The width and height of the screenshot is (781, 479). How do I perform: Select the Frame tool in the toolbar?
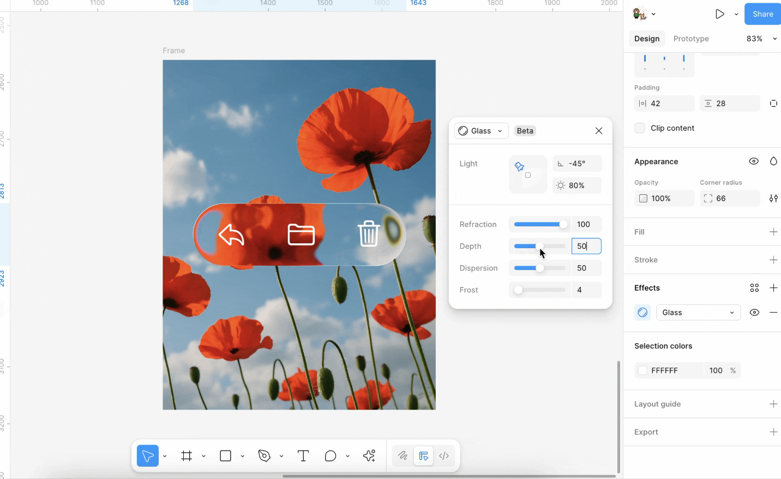(x=187, y=456)
